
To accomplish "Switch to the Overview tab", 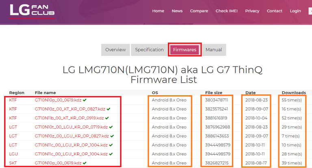I will click(115, 50).
